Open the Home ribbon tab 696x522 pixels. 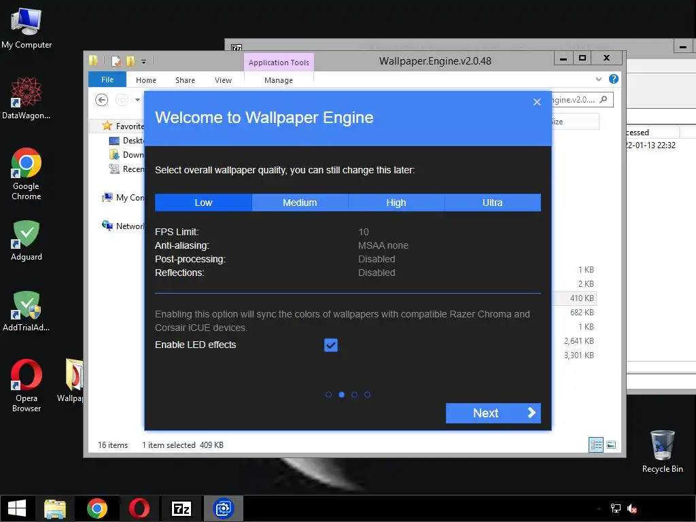146,80
